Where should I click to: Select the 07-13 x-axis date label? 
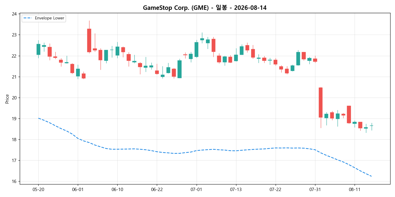pos(236,190)
